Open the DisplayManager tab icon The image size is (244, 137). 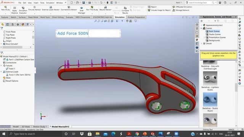point(23,24)
